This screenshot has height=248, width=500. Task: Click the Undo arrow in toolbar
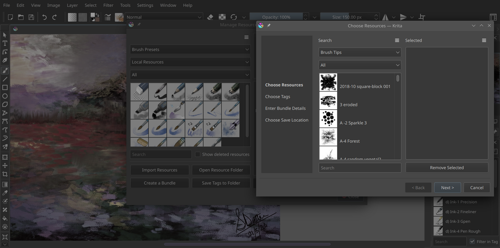tap(44, 17)
